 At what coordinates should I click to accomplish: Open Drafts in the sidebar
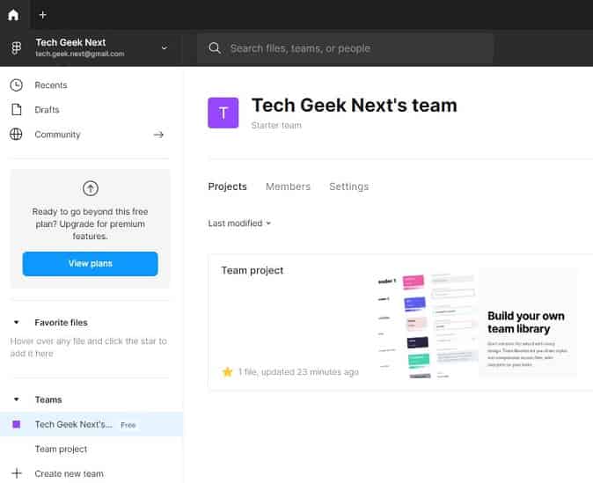pos(47,110)
